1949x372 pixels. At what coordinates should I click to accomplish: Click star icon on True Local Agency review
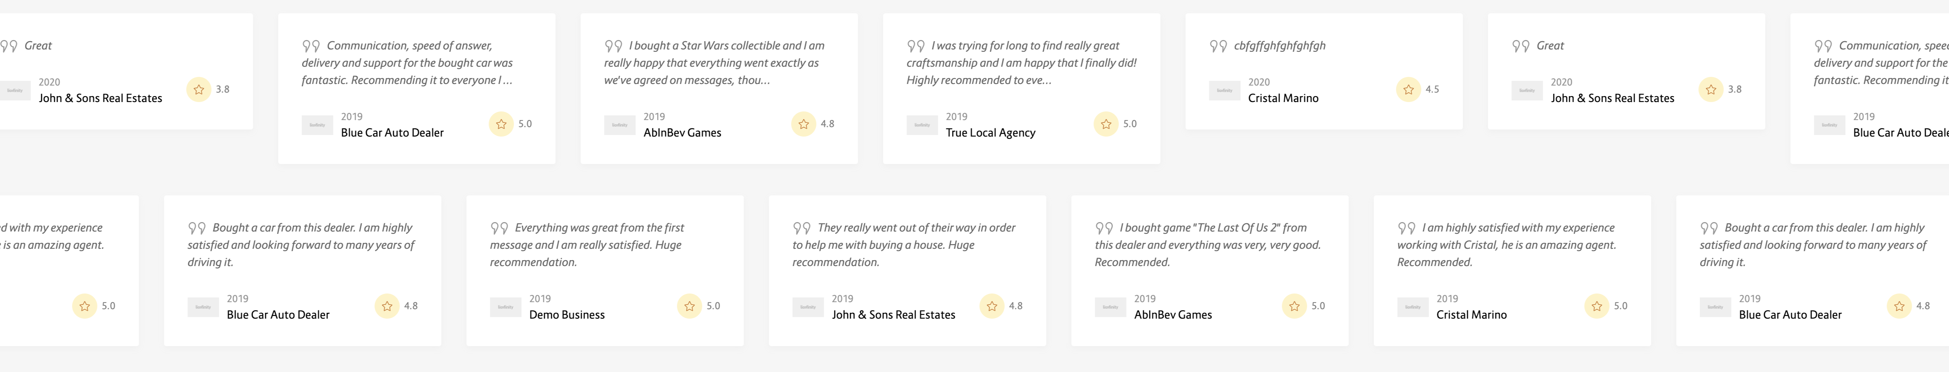[1105, 124]
